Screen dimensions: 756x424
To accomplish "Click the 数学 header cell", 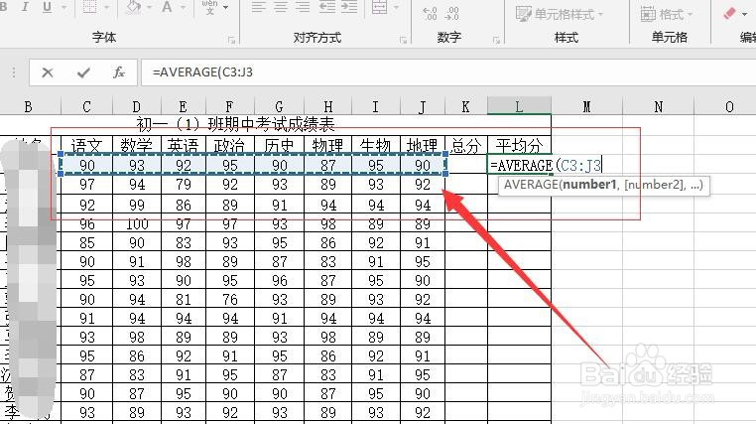I will (137, 145).
